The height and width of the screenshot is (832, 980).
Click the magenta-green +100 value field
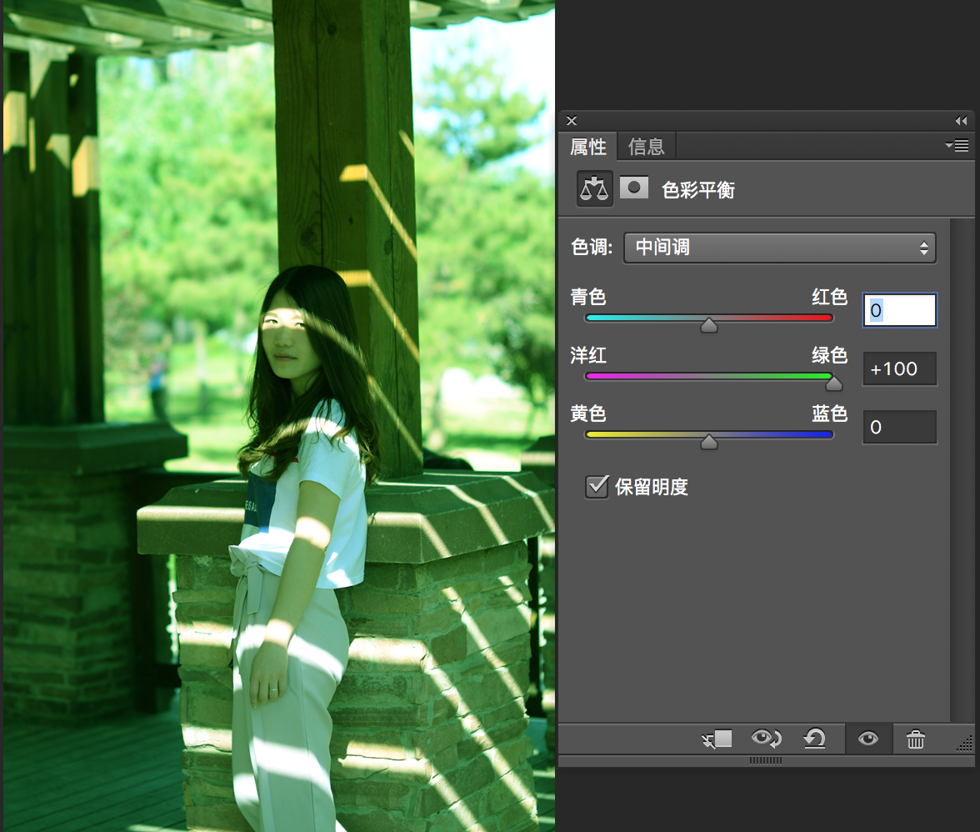click(x=899, y=368)
